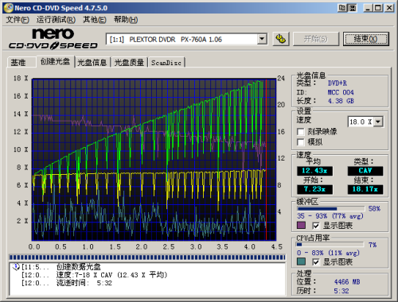
Task: Open the 18.0 X speed dropdown
Action: tap(378, 122)
